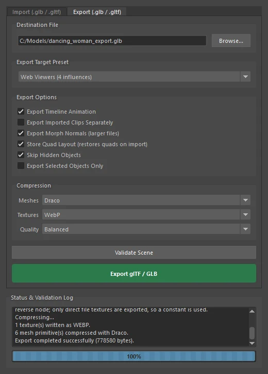Click the log line '6 mesh primitive(s) compressed with Draco.'

click(72, 333)
